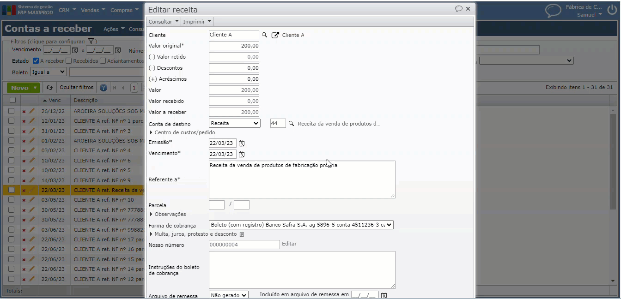The height and width of the screenshot is (299, 621).
Task: Open user Samuel dropdown in top bar
Action: tap(589, 15)
